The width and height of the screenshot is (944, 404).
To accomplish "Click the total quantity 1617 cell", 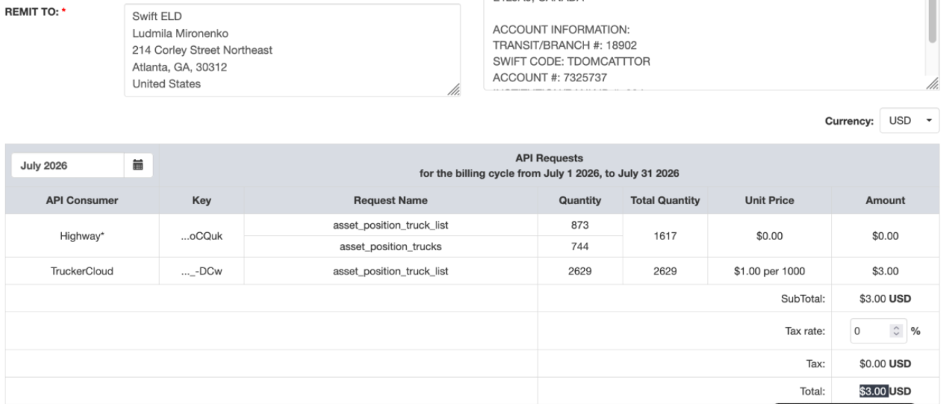I will tap(666, 235).
